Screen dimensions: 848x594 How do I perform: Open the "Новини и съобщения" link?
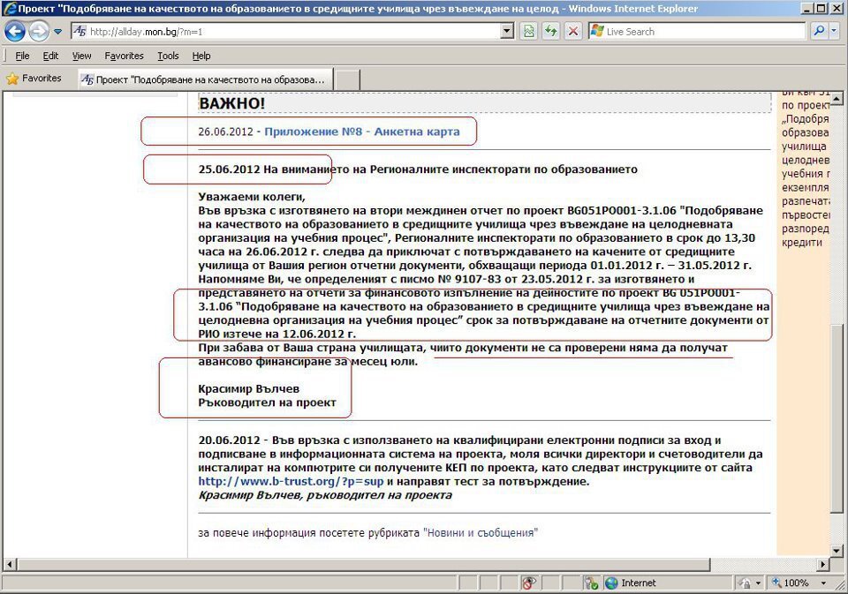(x=481, y=533)
